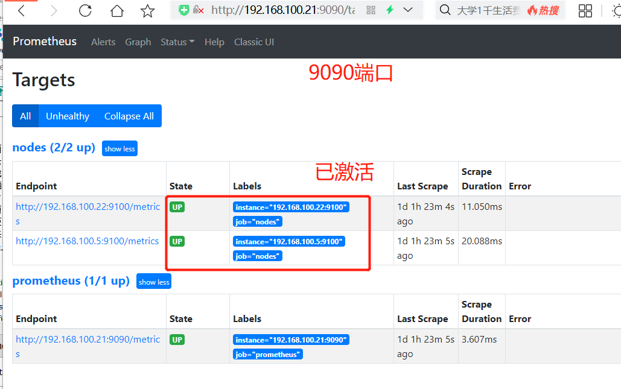Click the 11.050ms scrape duration value
The width and height of the screenshot is (621, 389).
pos(482,207)
